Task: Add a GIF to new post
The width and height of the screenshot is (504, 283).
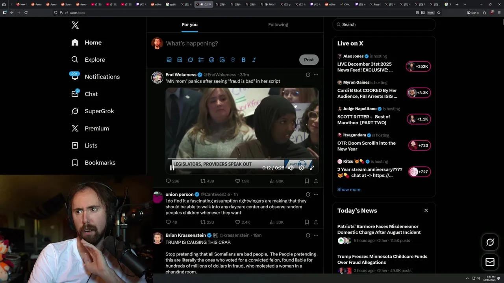Action: click(x=180, y=60)
